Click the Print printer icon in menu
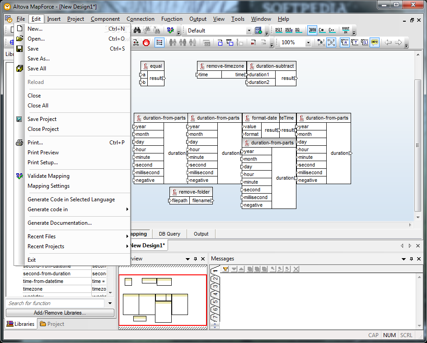Screen dimensions: 427x343 tap(19, 143)
